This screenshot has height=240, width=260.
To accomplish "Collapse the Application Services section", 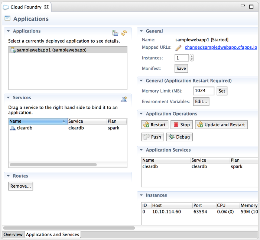I will pos(141,150).
